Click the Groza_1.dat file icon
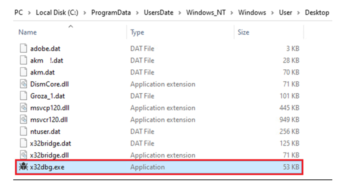The image size is (345, 182). [23, 96]
